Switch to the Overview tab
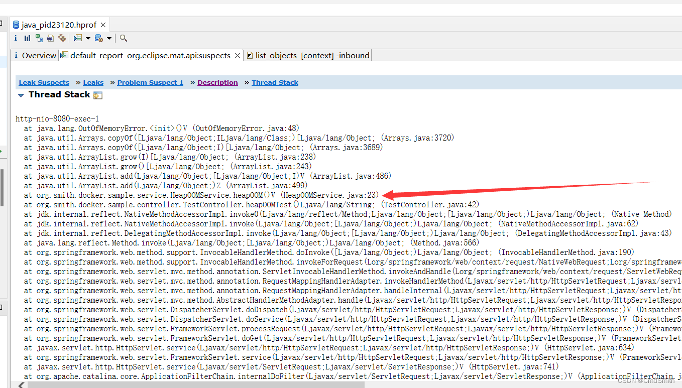Screen dimensions: 682x388 tap(34, 55)
